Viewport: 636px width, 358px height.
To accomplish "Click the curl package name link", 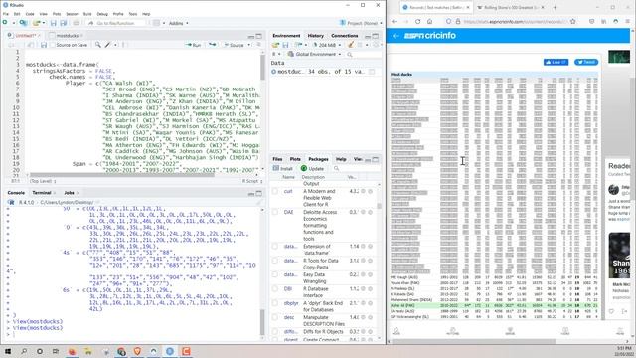I will (x=288, y=191).
